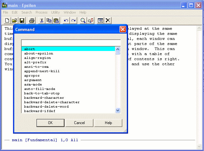Screen dimensions: 204x151
Task: Click the command name text field
Action: [x=71, y=43]
